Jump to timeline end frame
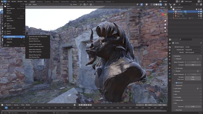 pos(91,105)
